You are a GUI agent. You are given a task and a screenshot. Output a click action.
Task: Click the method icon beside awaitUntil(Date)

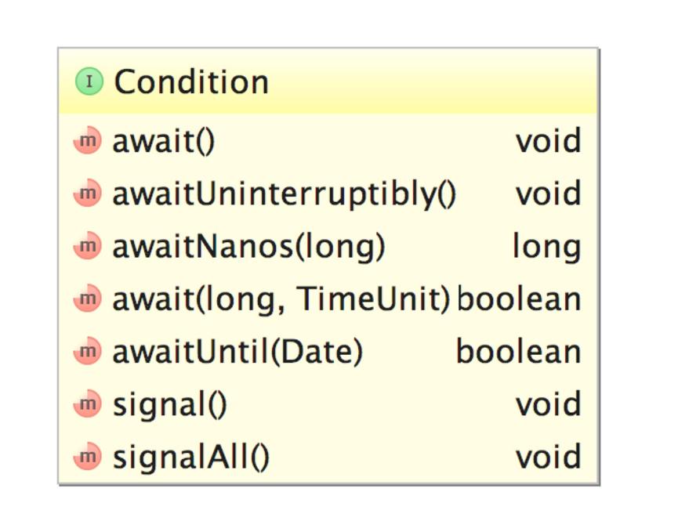click(x=87, y=352)
